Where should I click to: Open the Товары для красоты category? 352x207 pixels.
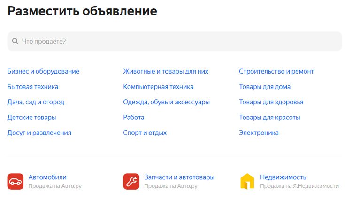tap(269, 118)
